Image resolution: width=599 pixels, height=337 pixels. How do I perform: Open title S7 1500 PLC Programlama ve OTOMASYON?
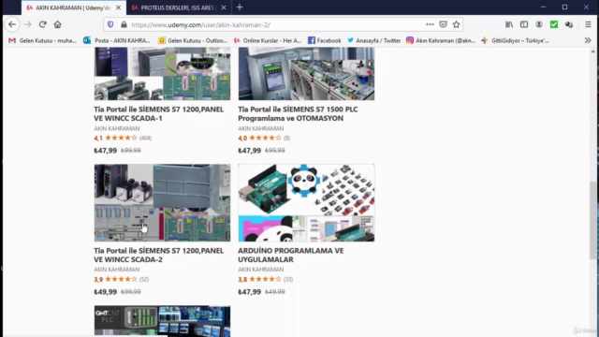[x=298, y=114]
